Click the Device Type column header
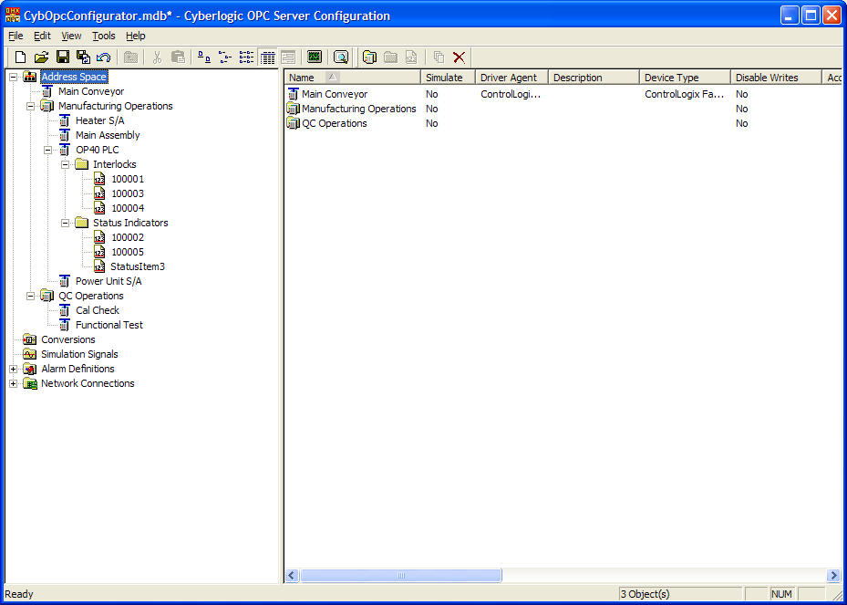The image size is (847, 605). coord(684,78)
